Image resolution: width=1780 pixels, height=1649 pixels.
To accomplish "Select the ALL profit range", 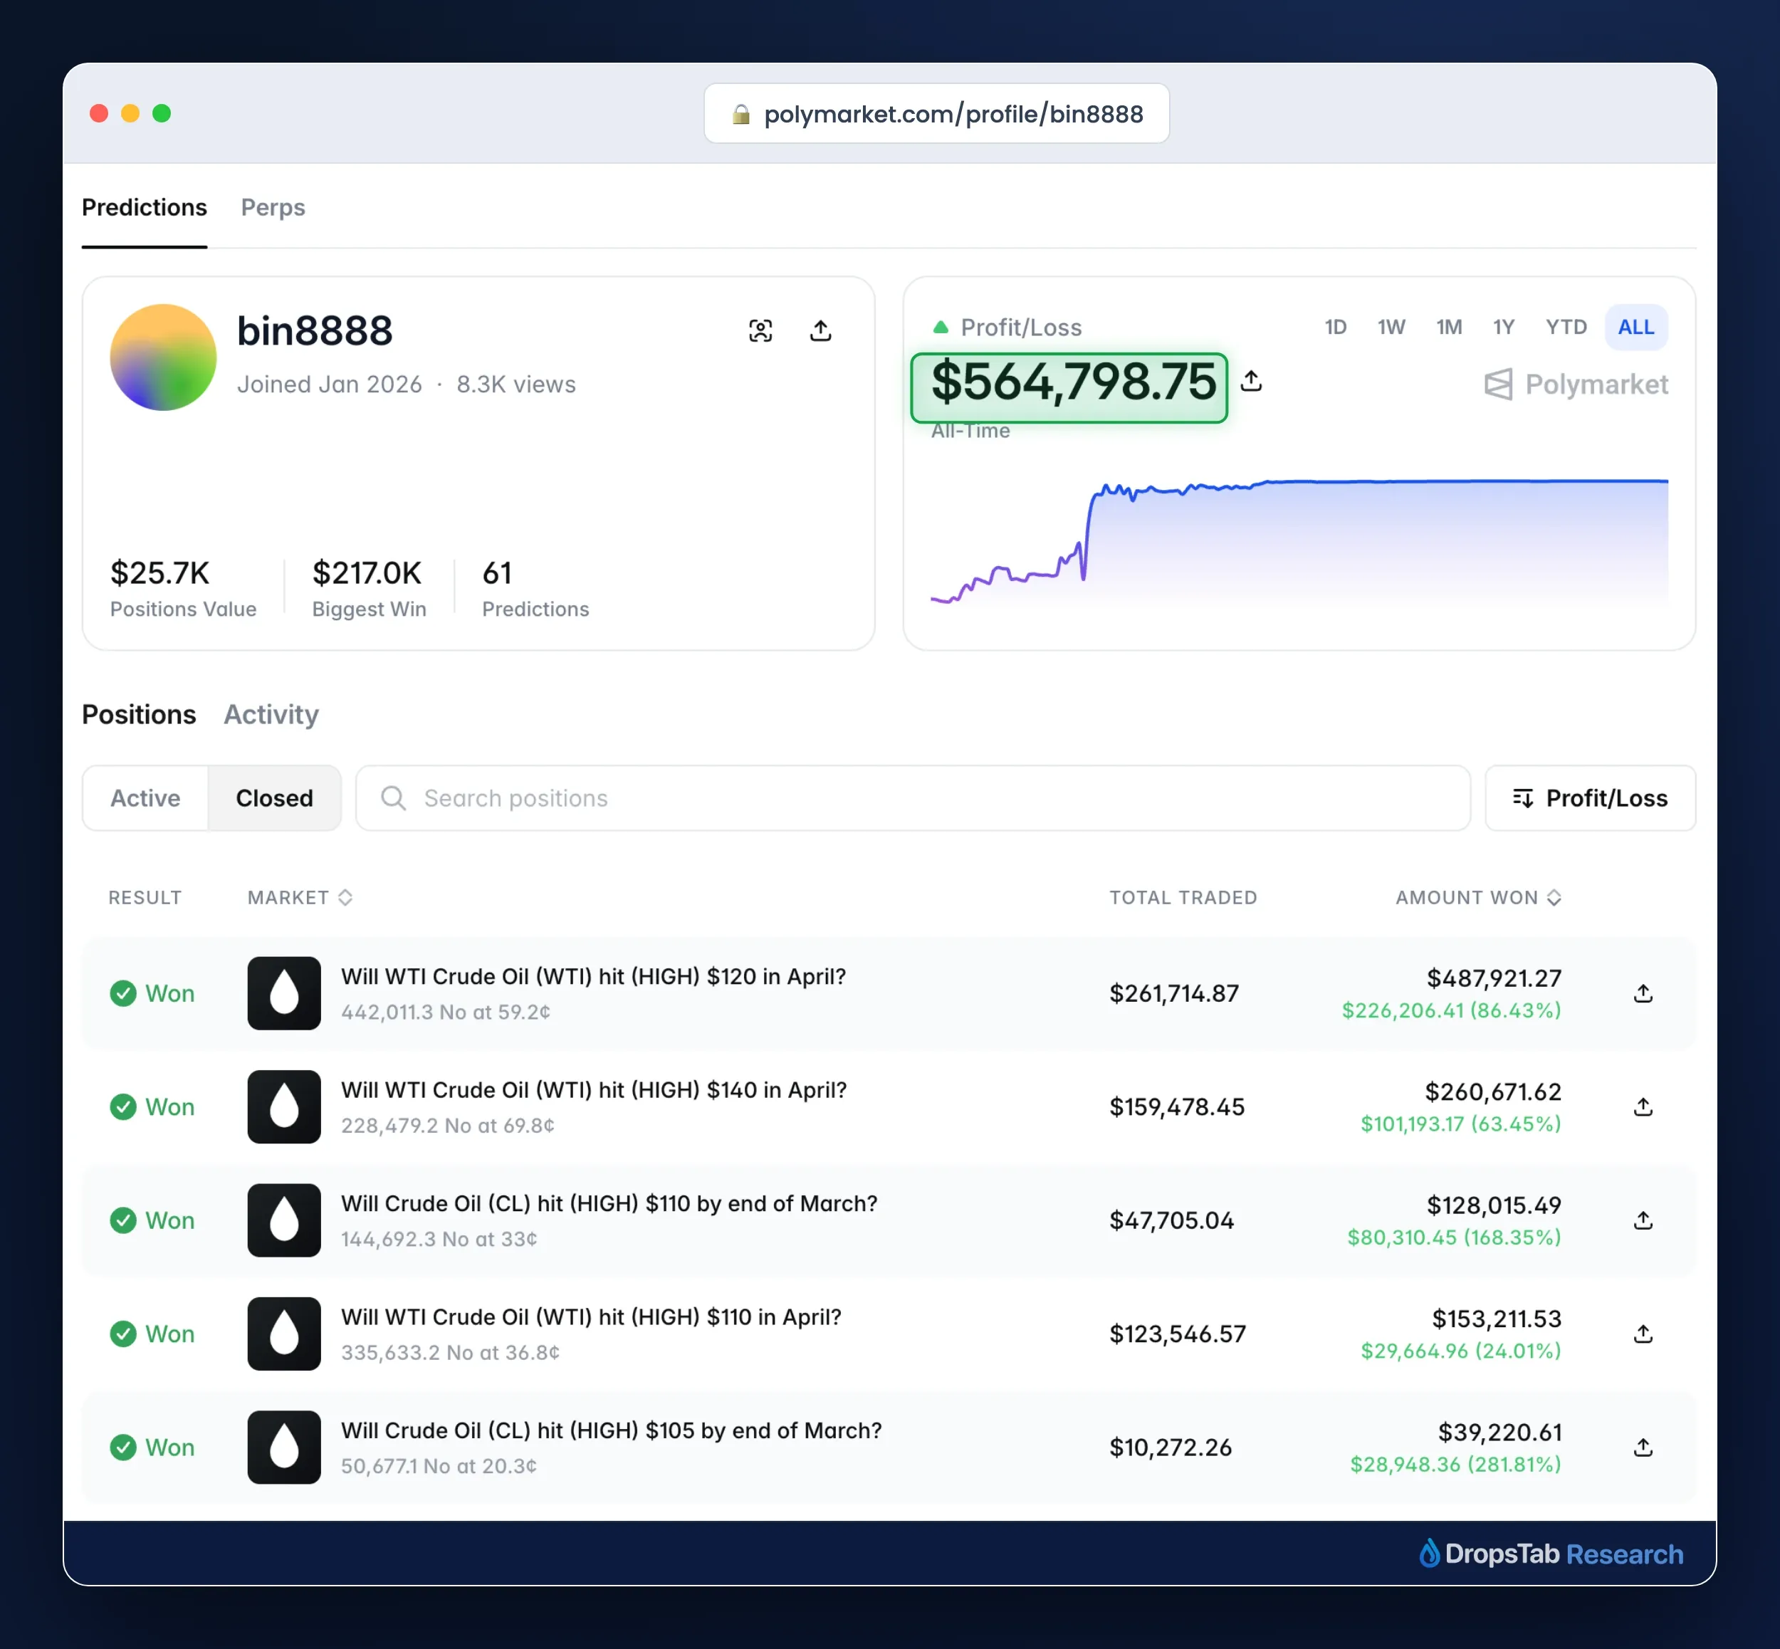I will (x=1636, y=327).
